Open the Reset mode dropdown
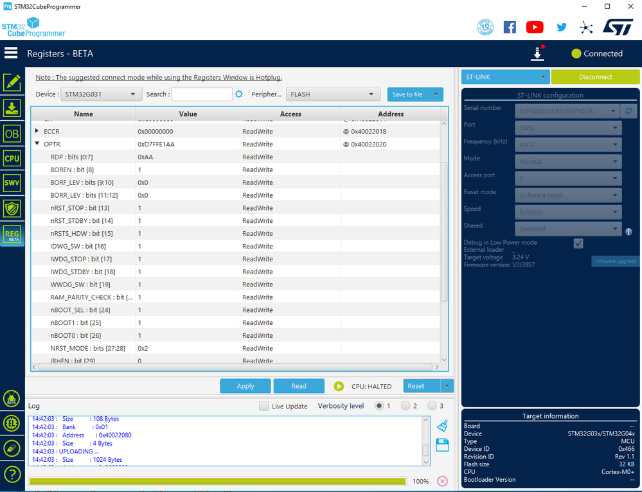The height and width of the screenshot is (492, 642). click(568, 195)
